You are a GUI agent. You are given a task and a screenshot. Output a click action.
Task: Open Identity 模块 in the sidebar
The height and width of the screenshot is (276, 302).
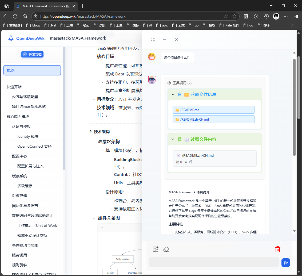(x=28, y=136)
